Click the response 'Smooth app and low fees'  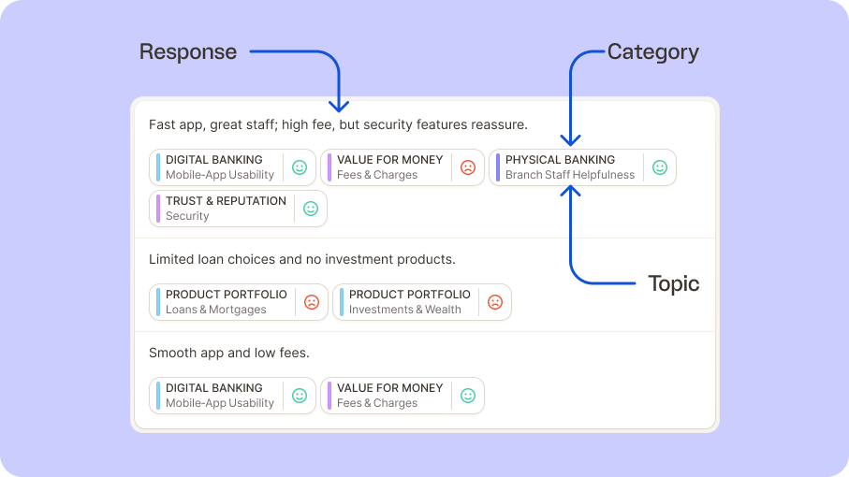[229, 354]
